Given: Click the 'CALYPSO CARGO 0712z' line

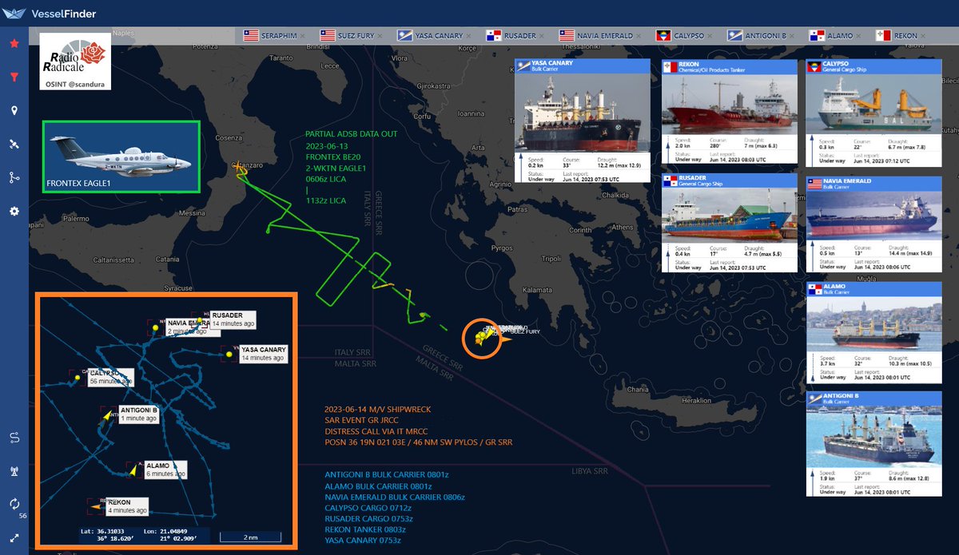Looking at the screenshot, I should 368,507.
